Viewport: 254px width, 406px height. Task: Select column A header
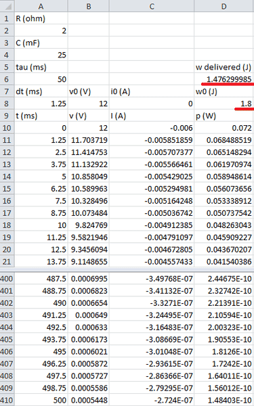click(x=41, y=6)
